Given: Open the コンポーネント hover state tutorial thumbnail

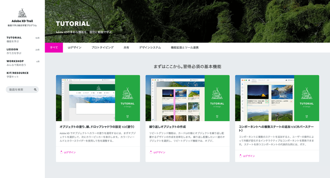Looking at the screenshot, I should (277, 98).
